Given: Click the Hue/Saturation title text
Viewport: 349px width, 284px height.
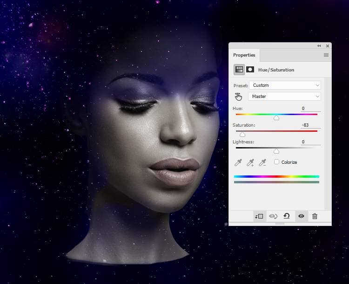Looking at the screenshot, I should click(x=276, y=70).
